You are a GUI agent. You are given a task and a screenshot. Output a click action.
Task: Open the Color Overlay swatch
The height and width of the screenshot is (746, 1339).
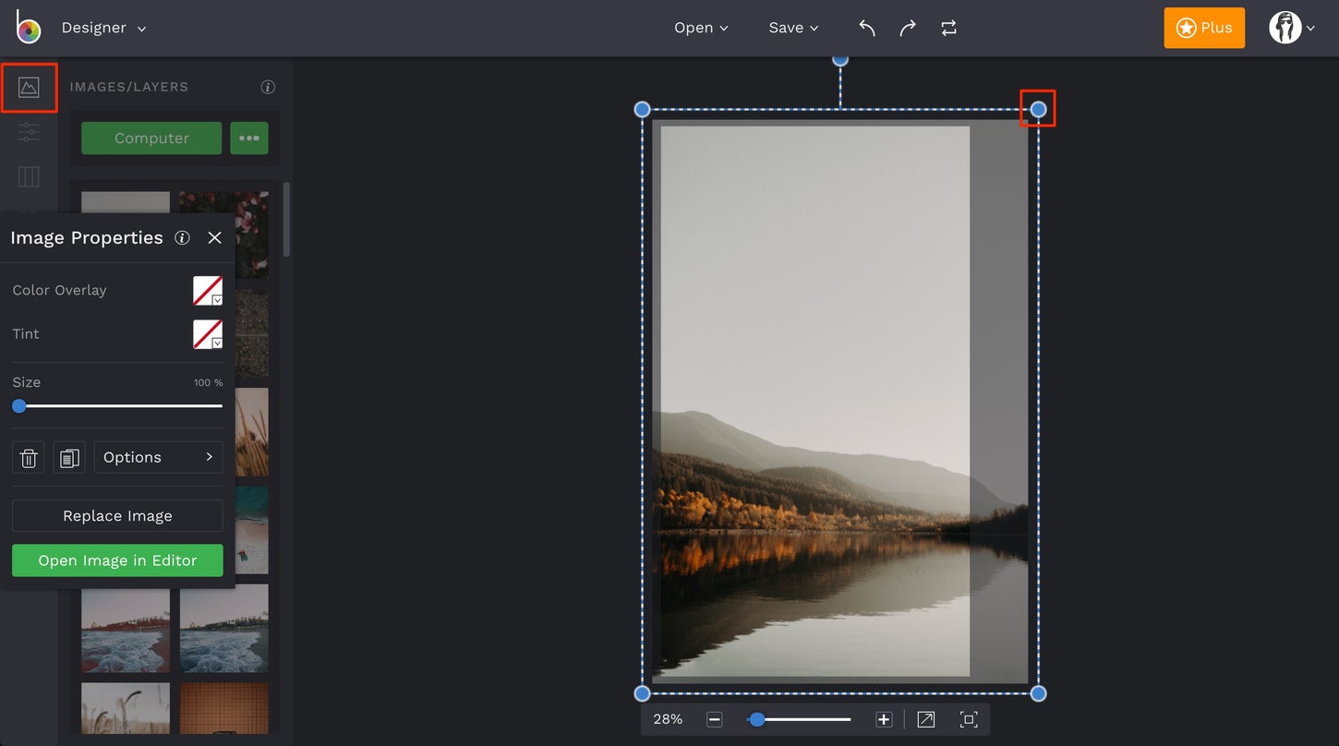pos(208,290)
